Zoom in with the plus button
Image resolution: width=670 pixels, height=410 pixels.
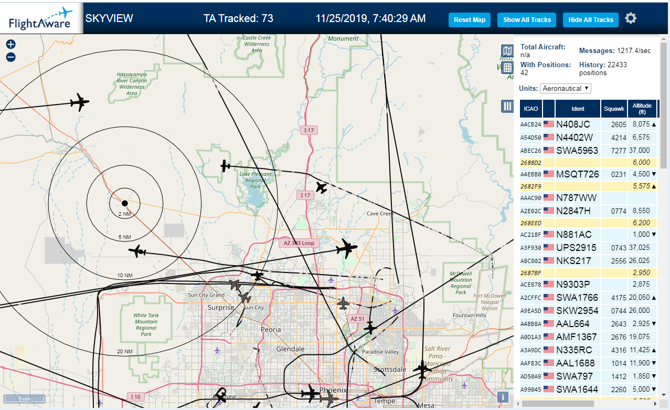[11, 45]
